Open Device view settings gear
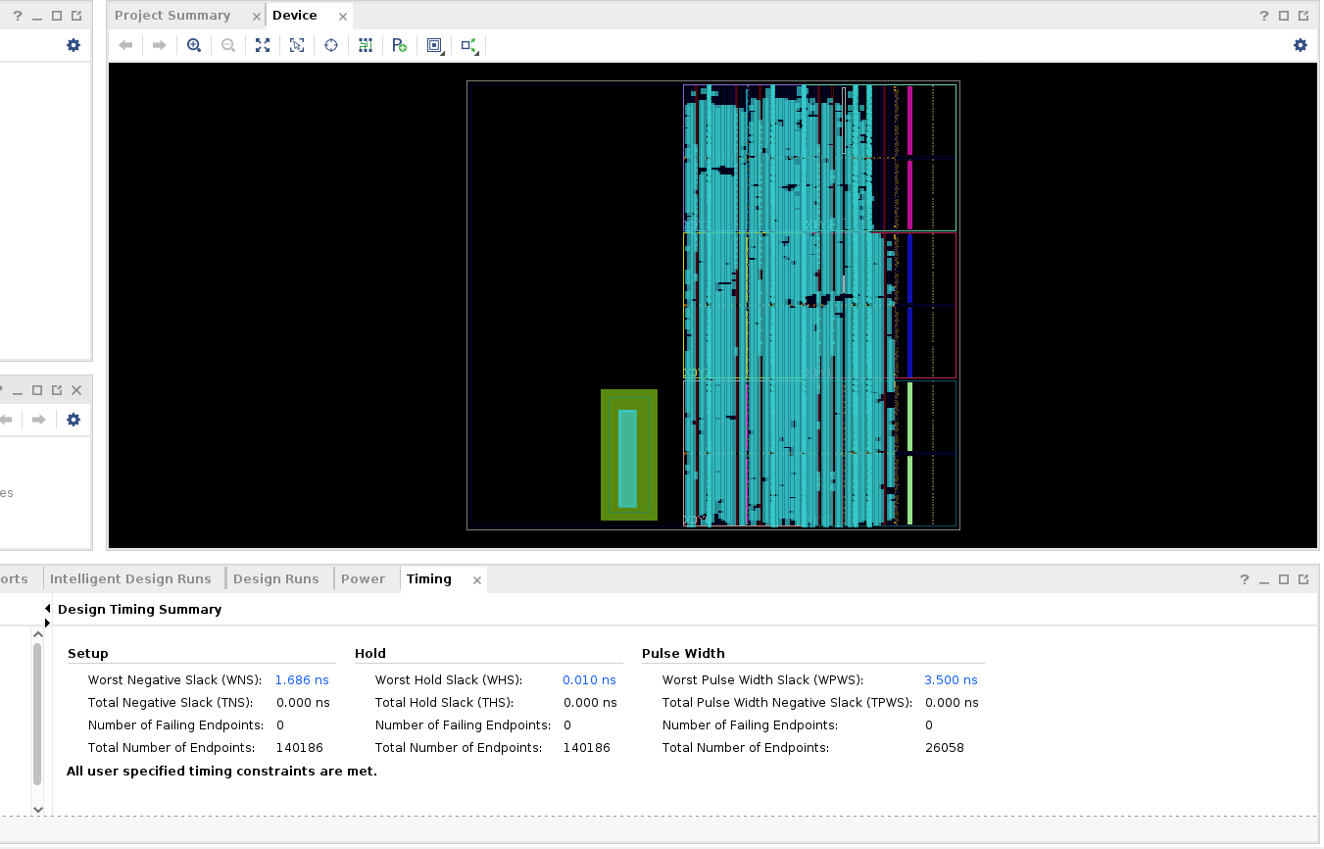 point(1300,45)
